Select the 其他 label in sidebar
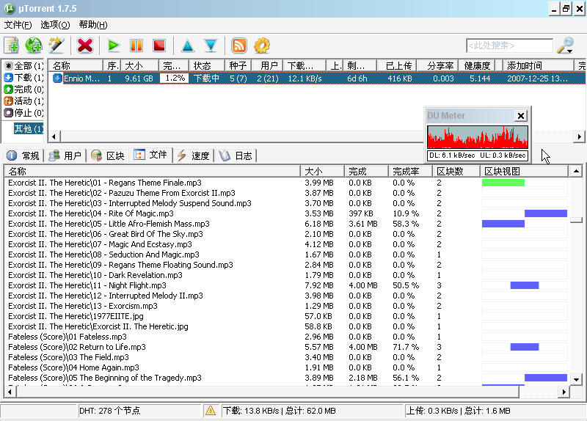 29,129
